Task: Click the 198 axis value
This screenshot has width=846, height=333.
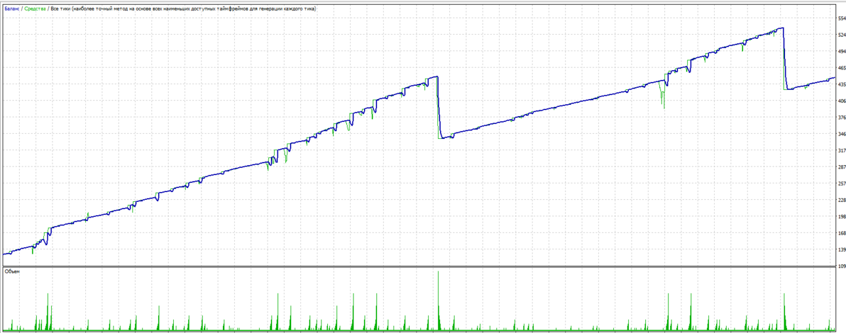Action: click(x=841, y=216)
